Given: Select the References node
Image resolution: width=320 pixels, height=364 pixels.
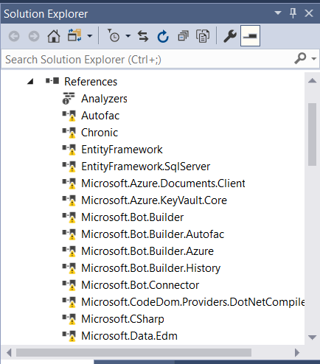Looking at the screenshot, I should 91,82.
